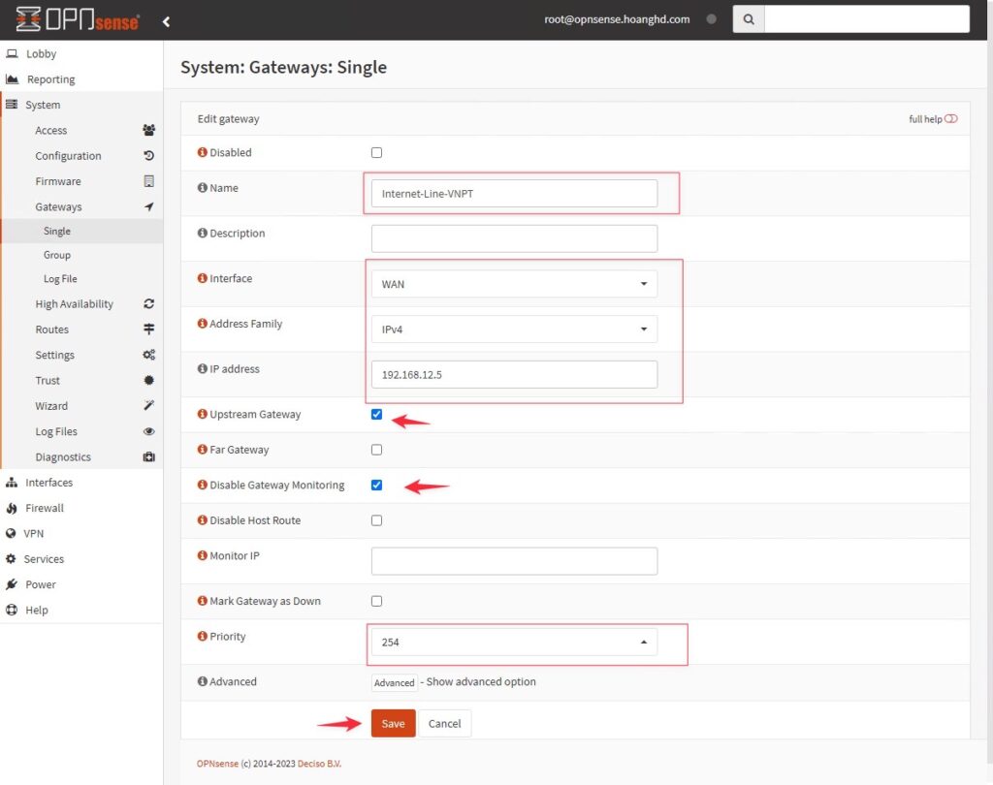The image size is (993, 785).
Task: Click the status indicator dot beside the hostname
Action: click(x=711, y=19)
